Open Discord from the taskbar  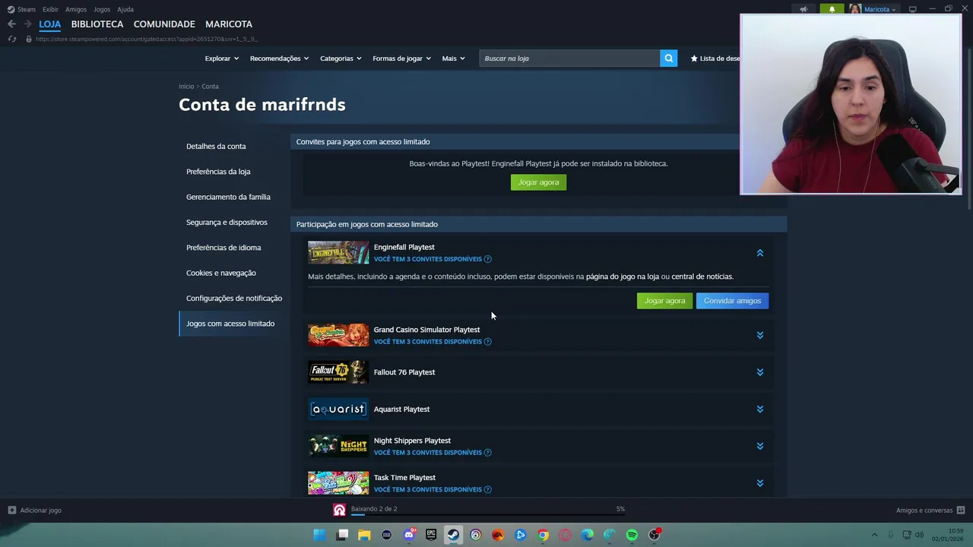pos(409,535)
